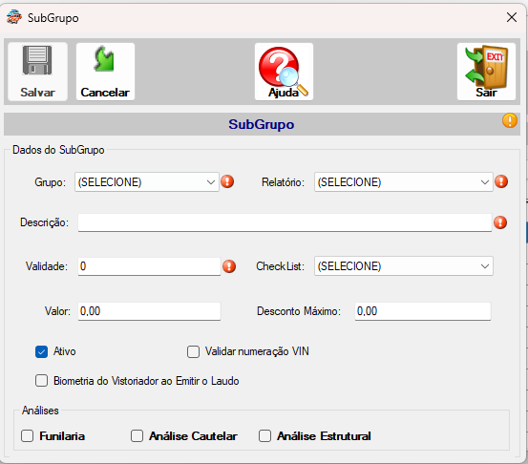
Task: Click the Validade: field label
Action: [x=47, y=266]
